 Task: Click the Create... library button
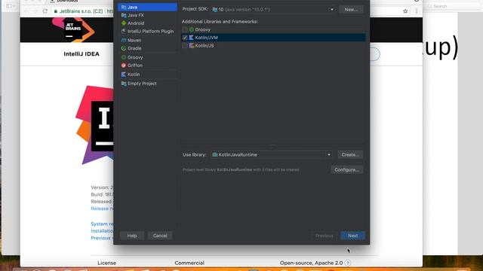pos(350,154)
